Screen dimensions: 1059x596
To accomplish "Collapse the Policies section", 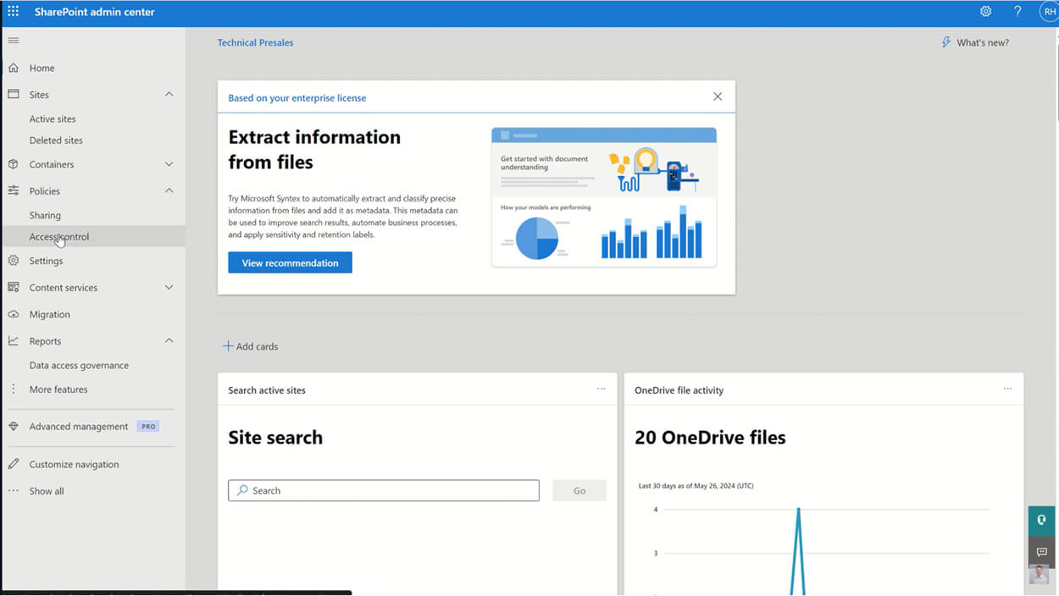I will 169,190.
